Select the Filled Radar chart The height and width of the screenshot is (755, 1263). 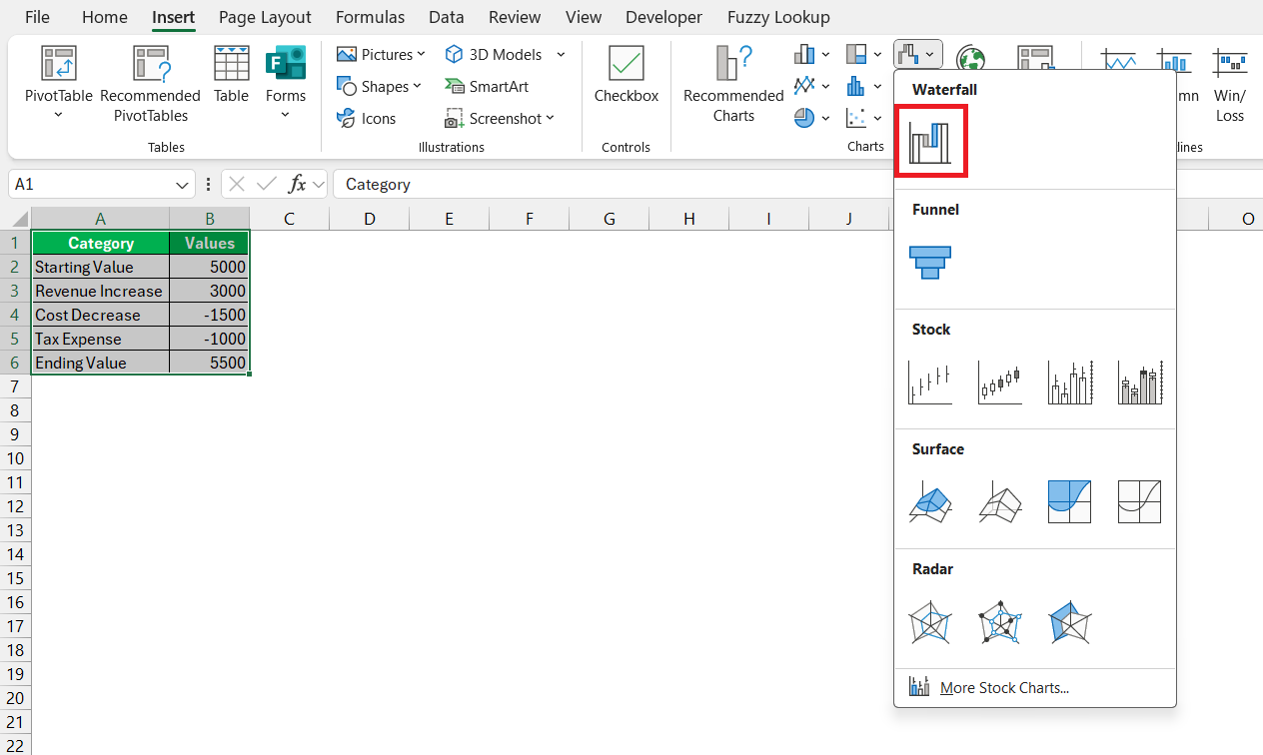point(1070,622)
